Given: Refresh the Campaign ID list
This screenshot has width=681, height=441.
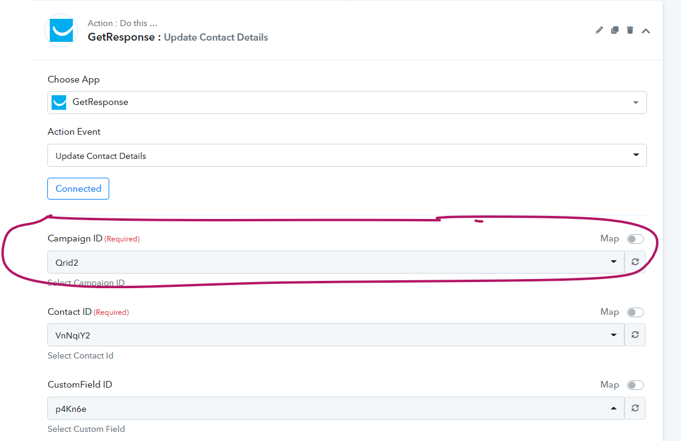Looking at the screenshot, I should 635,262.
